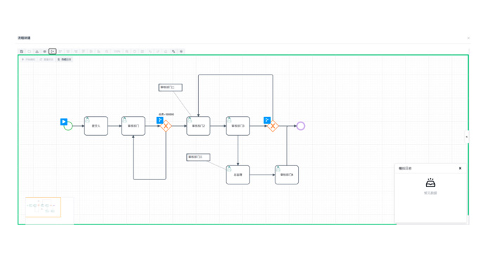The width and height of the screenshot is (485, 273).
Task: Click the dark connection-line tool icon
Action: 174,51
